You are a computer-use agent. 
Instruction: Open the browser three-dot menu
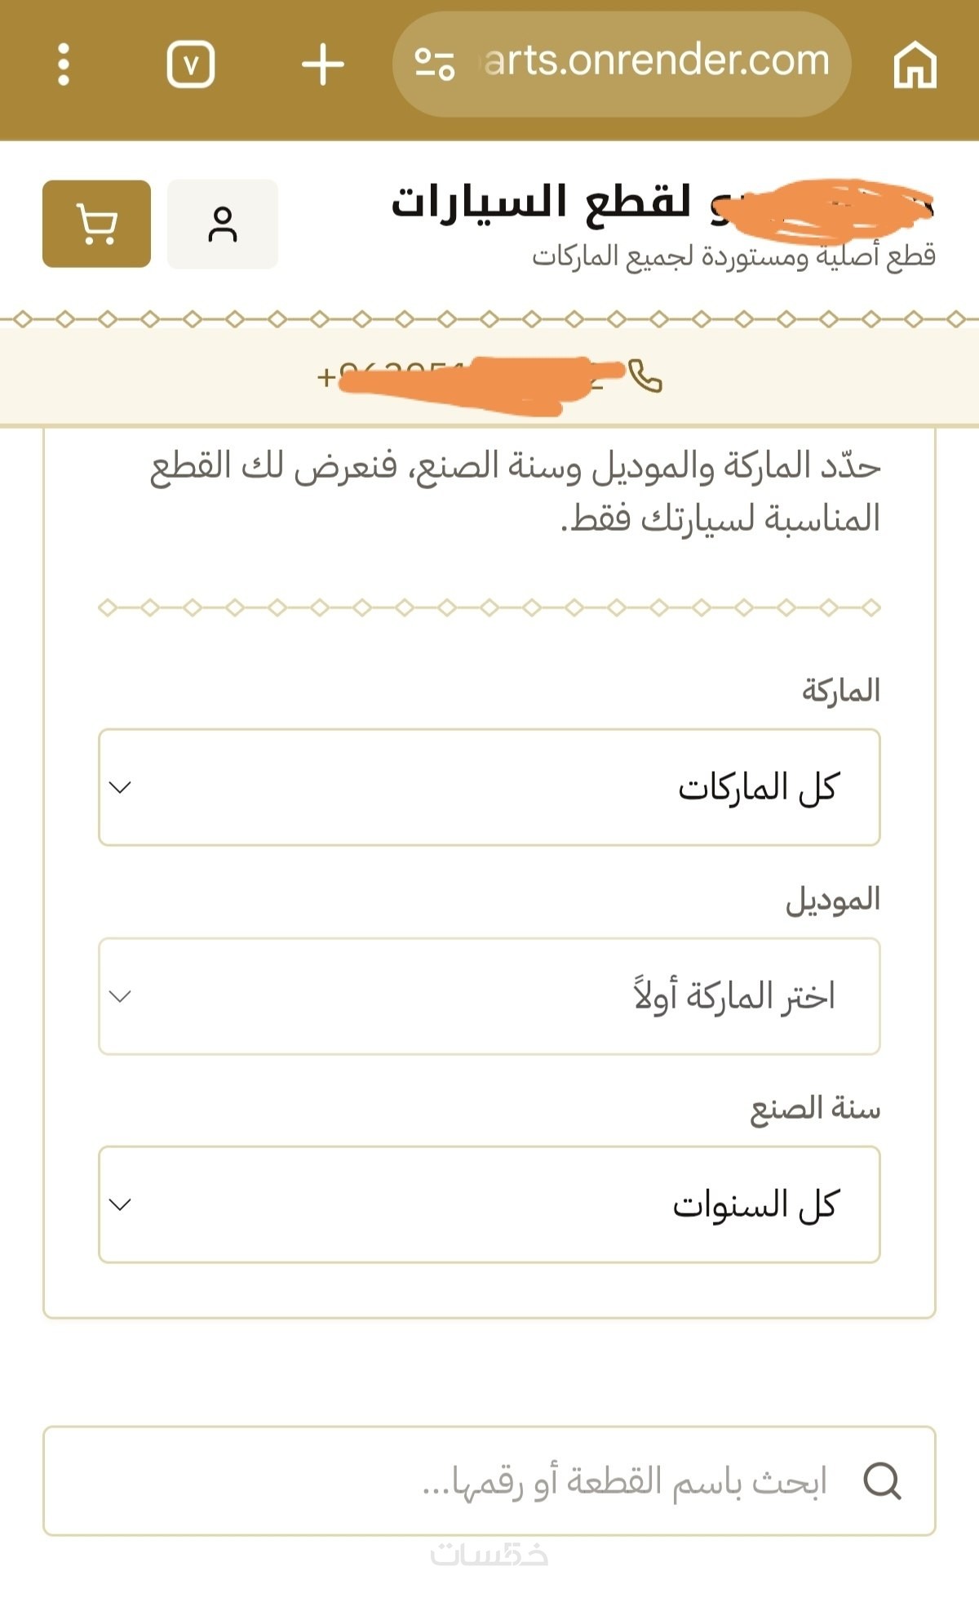tap(64, 65)
